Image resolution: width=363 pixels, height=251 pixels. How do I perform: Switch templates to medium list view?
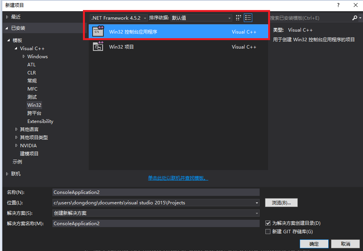tap(248, 18)
